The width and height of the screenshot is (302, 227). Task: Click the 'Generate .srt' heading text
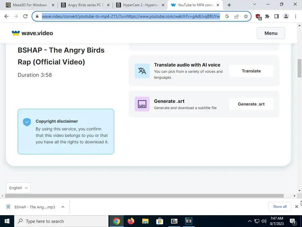[169, 101]
